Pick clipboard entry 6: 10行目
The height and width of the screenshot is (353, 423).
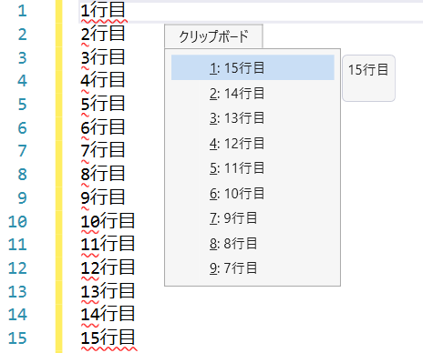[253, 193]
